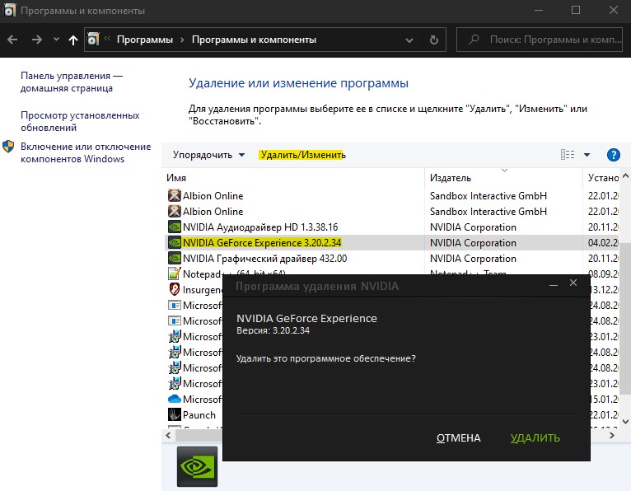Image resolution: width=631 pixels, height=491 pixels.
Task: Open recent locations dropdown arrow
Action: click(x=56, y=40)
